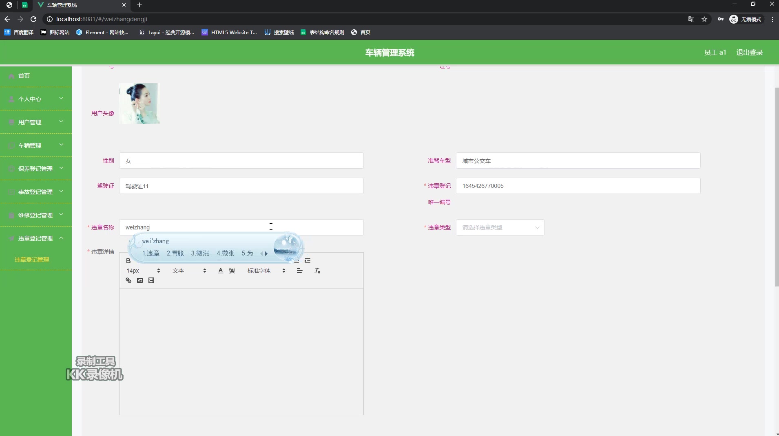
Task: Expand the 维修登记管理 sidebar menu
Action: (36, 215)
